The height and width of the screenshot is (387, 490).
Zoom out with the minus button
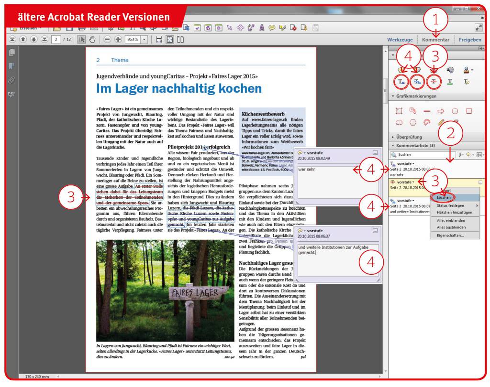coord(107,40)
